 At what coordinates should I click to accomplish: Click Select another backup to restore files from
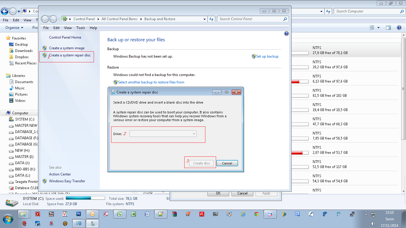tap(151, 82)
